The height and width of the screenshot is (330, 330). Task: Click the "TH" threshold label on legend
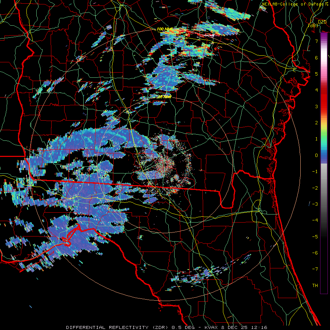click(315, 286)
